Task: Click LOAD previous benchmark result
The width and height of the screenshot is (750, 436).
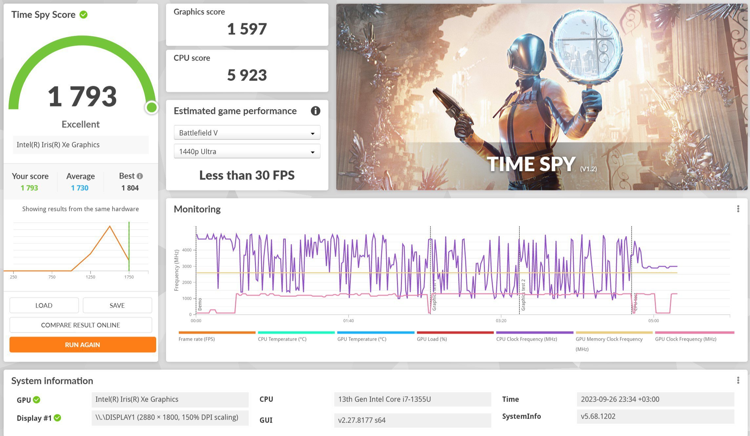Action: [44, 306]
